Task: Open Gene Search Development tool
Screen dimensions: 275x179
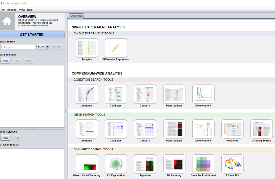Action: [203, 129]
